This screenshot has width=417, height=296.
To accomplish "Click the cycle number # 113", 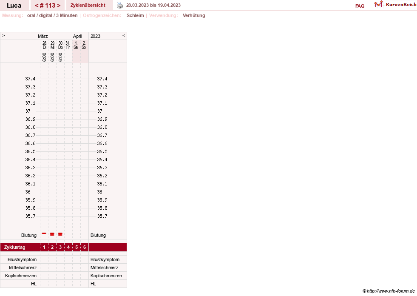I will [48, 6].
